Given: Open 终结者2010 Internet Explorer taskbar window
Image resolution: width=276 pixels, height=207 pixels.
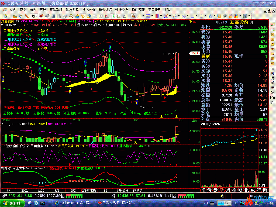Looking at the screenshot, I should 74,203.
